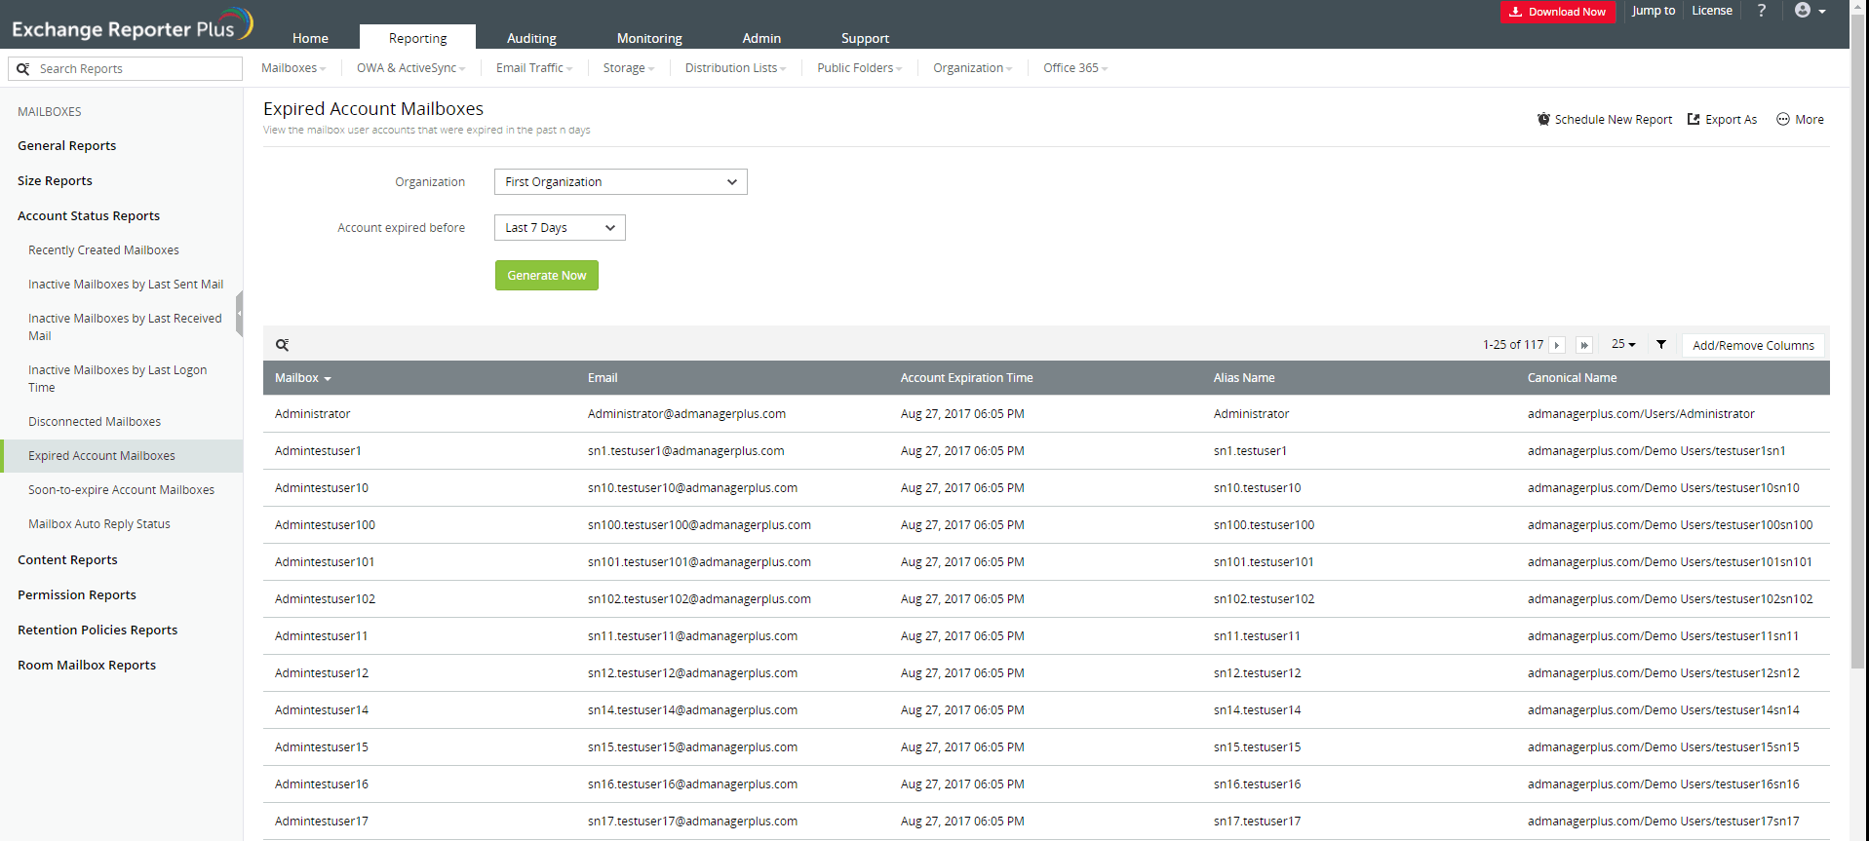Expand the Storage category menu
Screen dimensions: 1869x841
629,68
